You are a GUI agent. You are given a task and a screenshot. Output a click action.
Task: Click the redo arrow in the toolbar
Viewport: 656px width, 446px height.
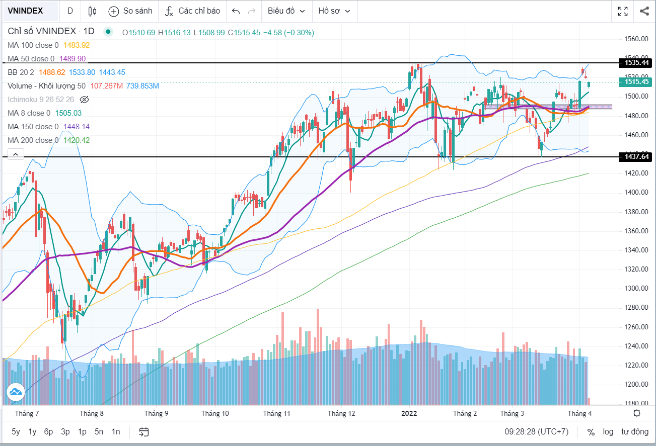251,11
